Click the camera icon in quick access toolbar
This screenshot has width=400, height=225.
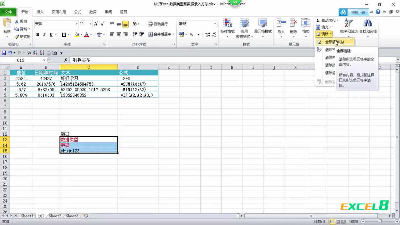(x=55, y=53)
